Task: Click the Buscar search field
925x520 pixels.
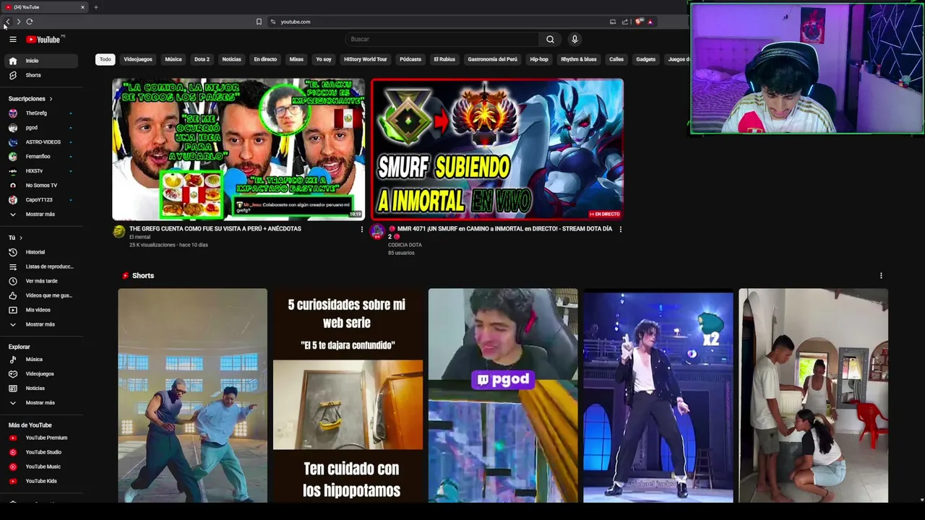Action: [x=442, y=39]
